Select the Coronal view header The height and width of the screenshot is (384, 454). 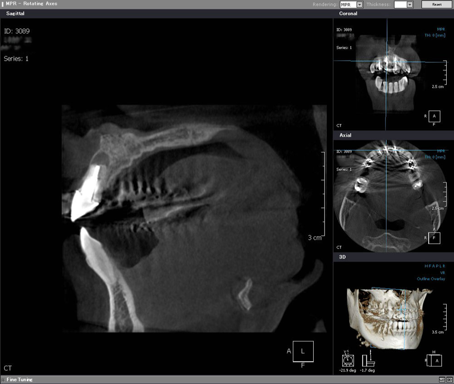click(x=348, y=14)
